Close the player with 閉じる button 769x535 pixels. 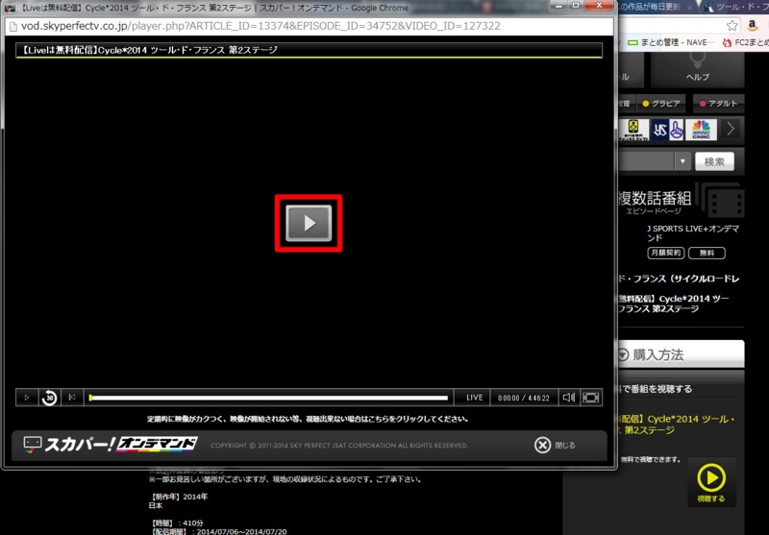(555, 446)
